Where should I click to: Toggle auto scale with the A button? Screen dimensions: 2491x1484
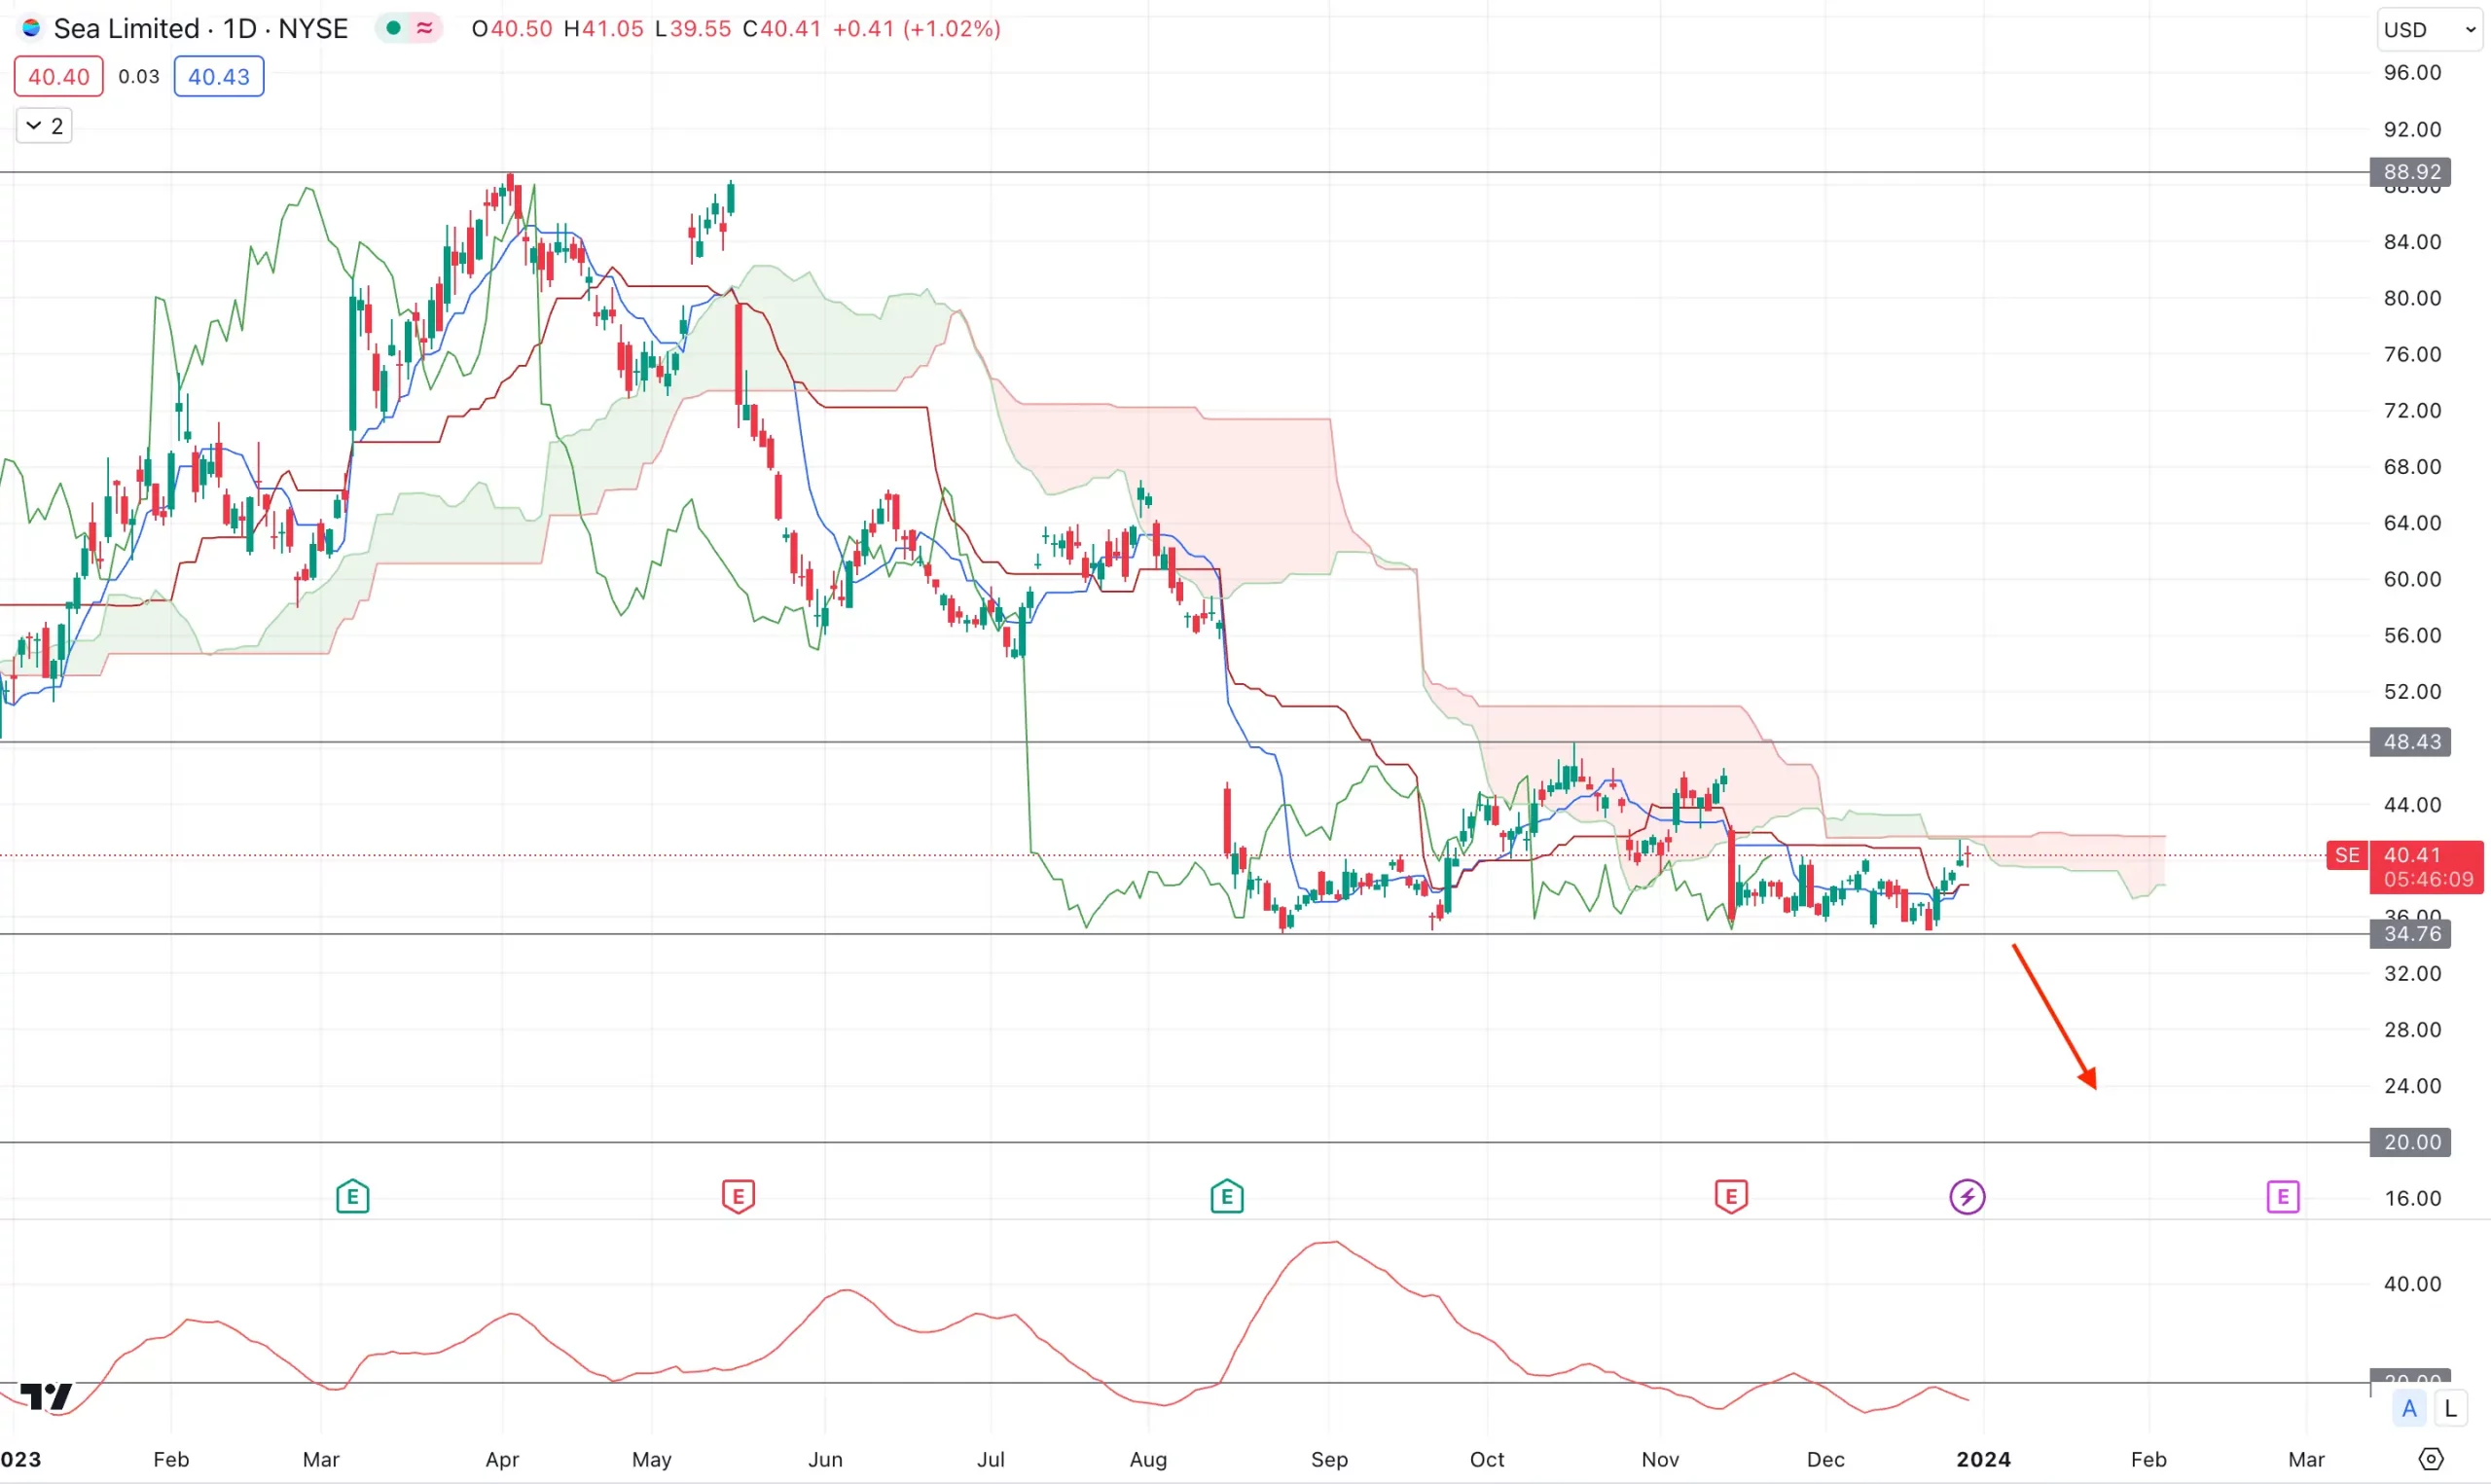[x=2410, y=1409]
